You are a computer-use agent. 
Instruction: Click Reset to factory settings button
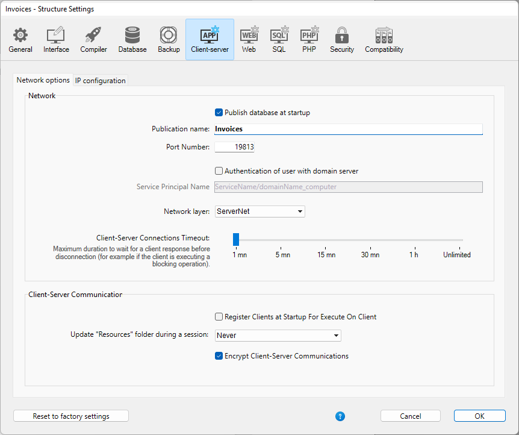tap(71, 416)
